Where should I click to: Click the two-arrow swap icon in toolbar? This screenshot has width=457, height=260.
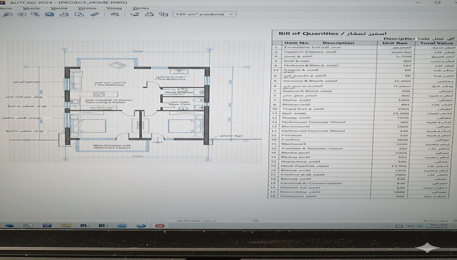coord(135,14)
